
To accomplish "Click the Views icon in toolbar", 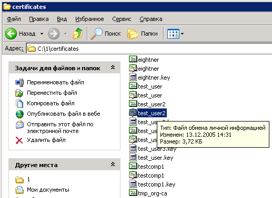I will (173, 34).
